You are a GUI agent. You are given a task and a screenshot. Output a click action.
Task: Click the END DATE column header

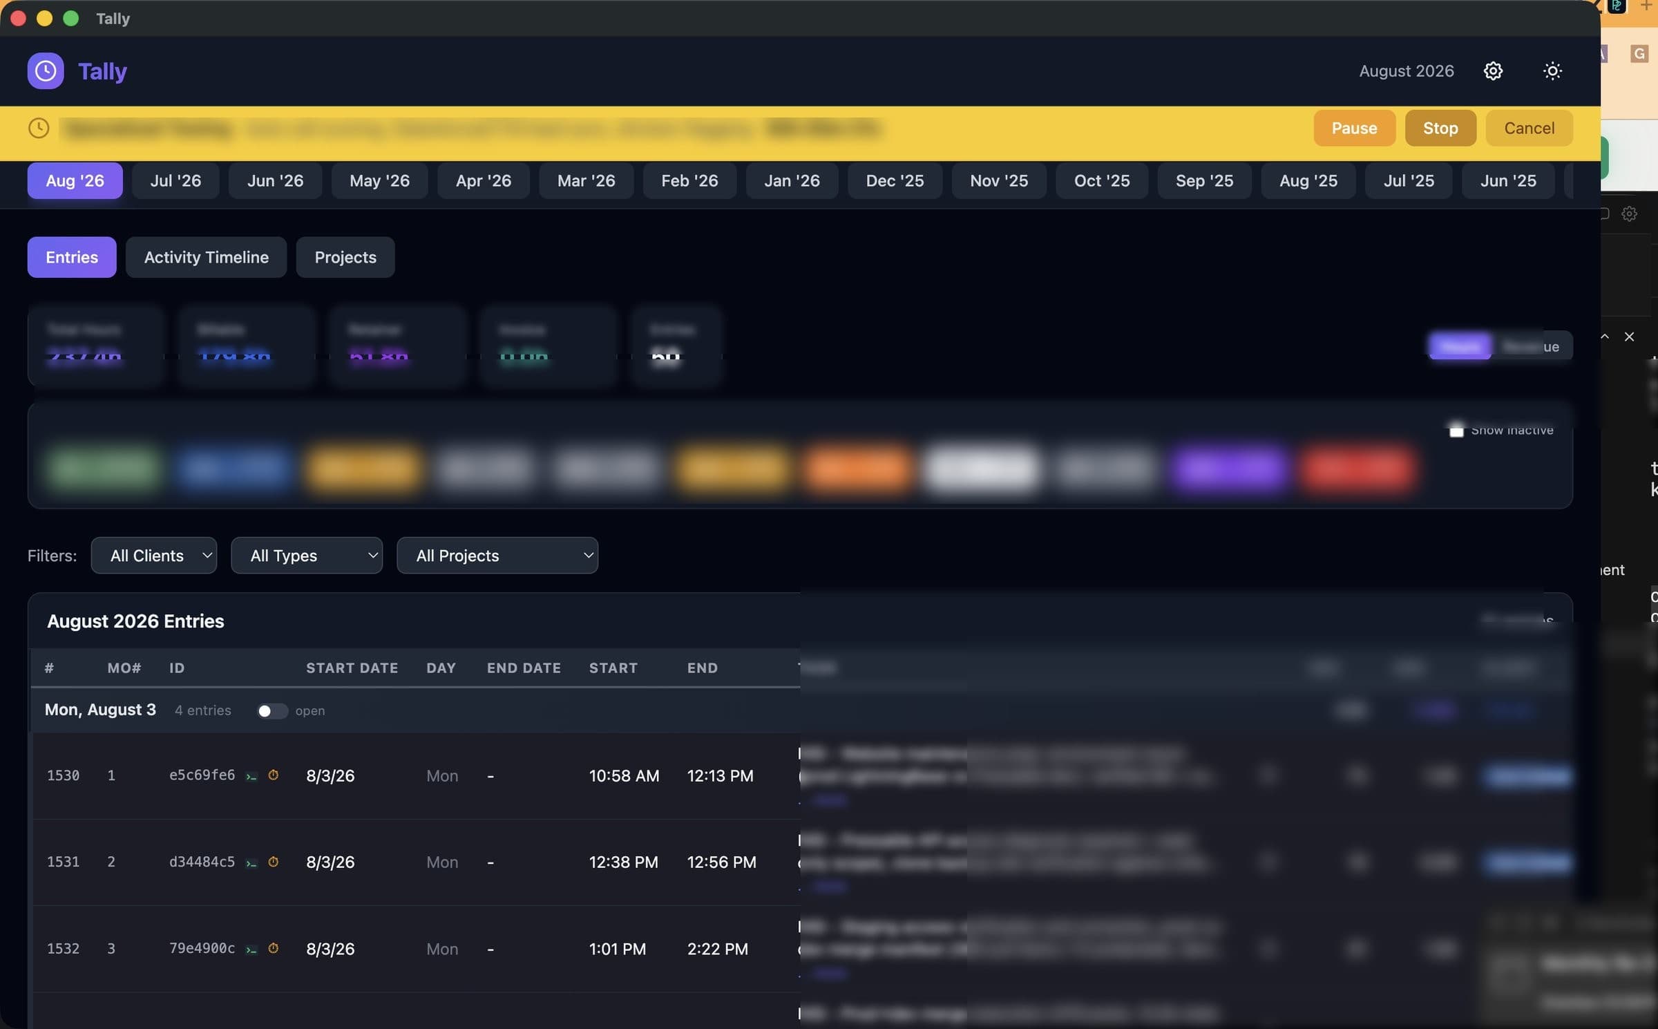(x=524, y=668)
